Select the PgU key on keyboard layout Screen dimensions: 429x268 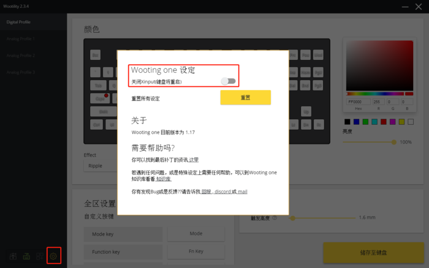pyautogui.click(x=318, y=72)
